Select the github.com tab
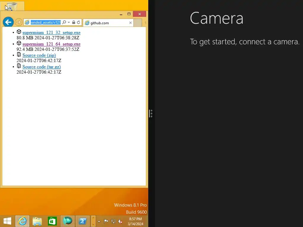The image size is (303, 227). 108,23
